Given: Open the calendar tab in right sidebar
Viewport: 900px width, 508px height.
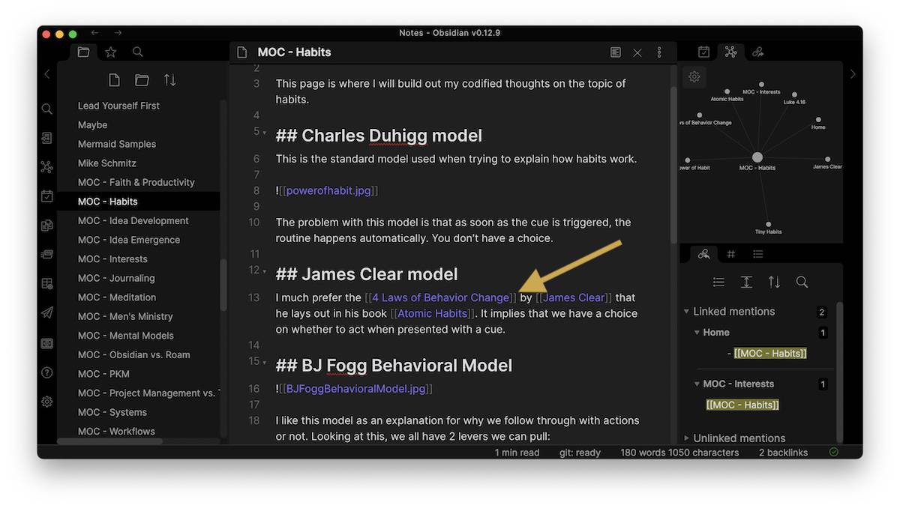Looking at the screenshot, I should coord(703,52).
